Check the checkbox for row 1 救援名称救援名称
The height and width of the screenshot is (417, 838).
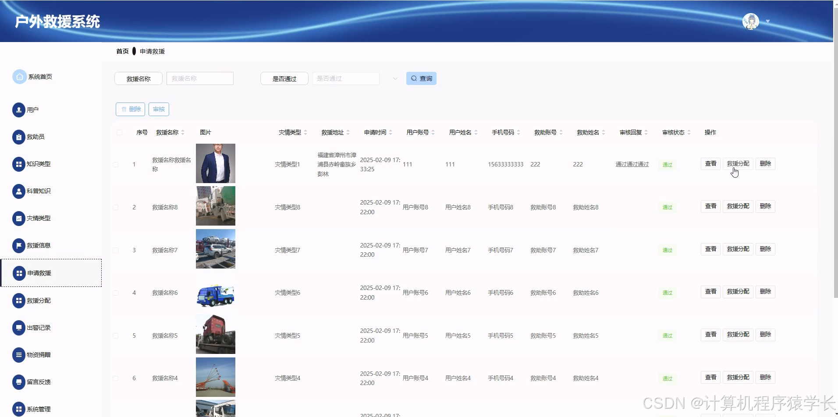(x=116, y=165)
